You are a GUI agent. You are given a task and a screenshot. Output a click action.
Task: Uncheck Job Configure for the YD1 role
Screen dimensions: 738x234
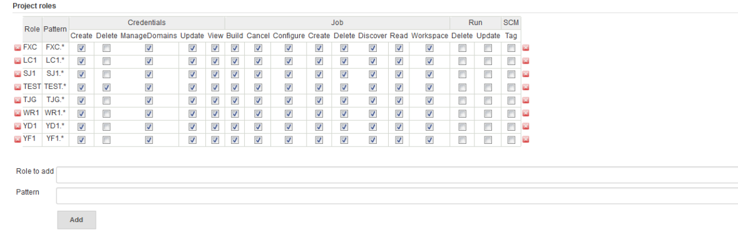[x=289, y=126]
